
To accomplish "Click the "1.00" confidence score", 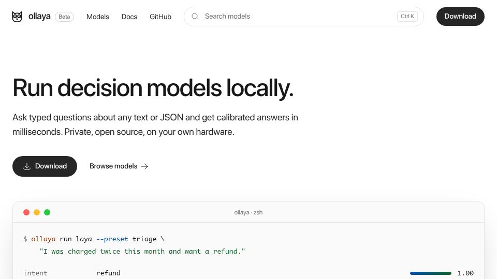I will point(465,273).
